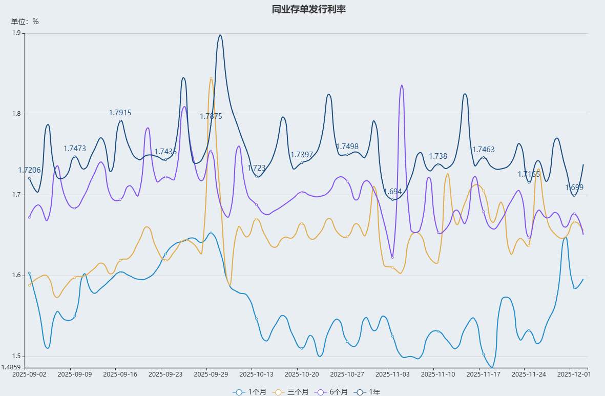Click the 1.699 data point marker
This screenshot has width=605, height=396.
574,196
